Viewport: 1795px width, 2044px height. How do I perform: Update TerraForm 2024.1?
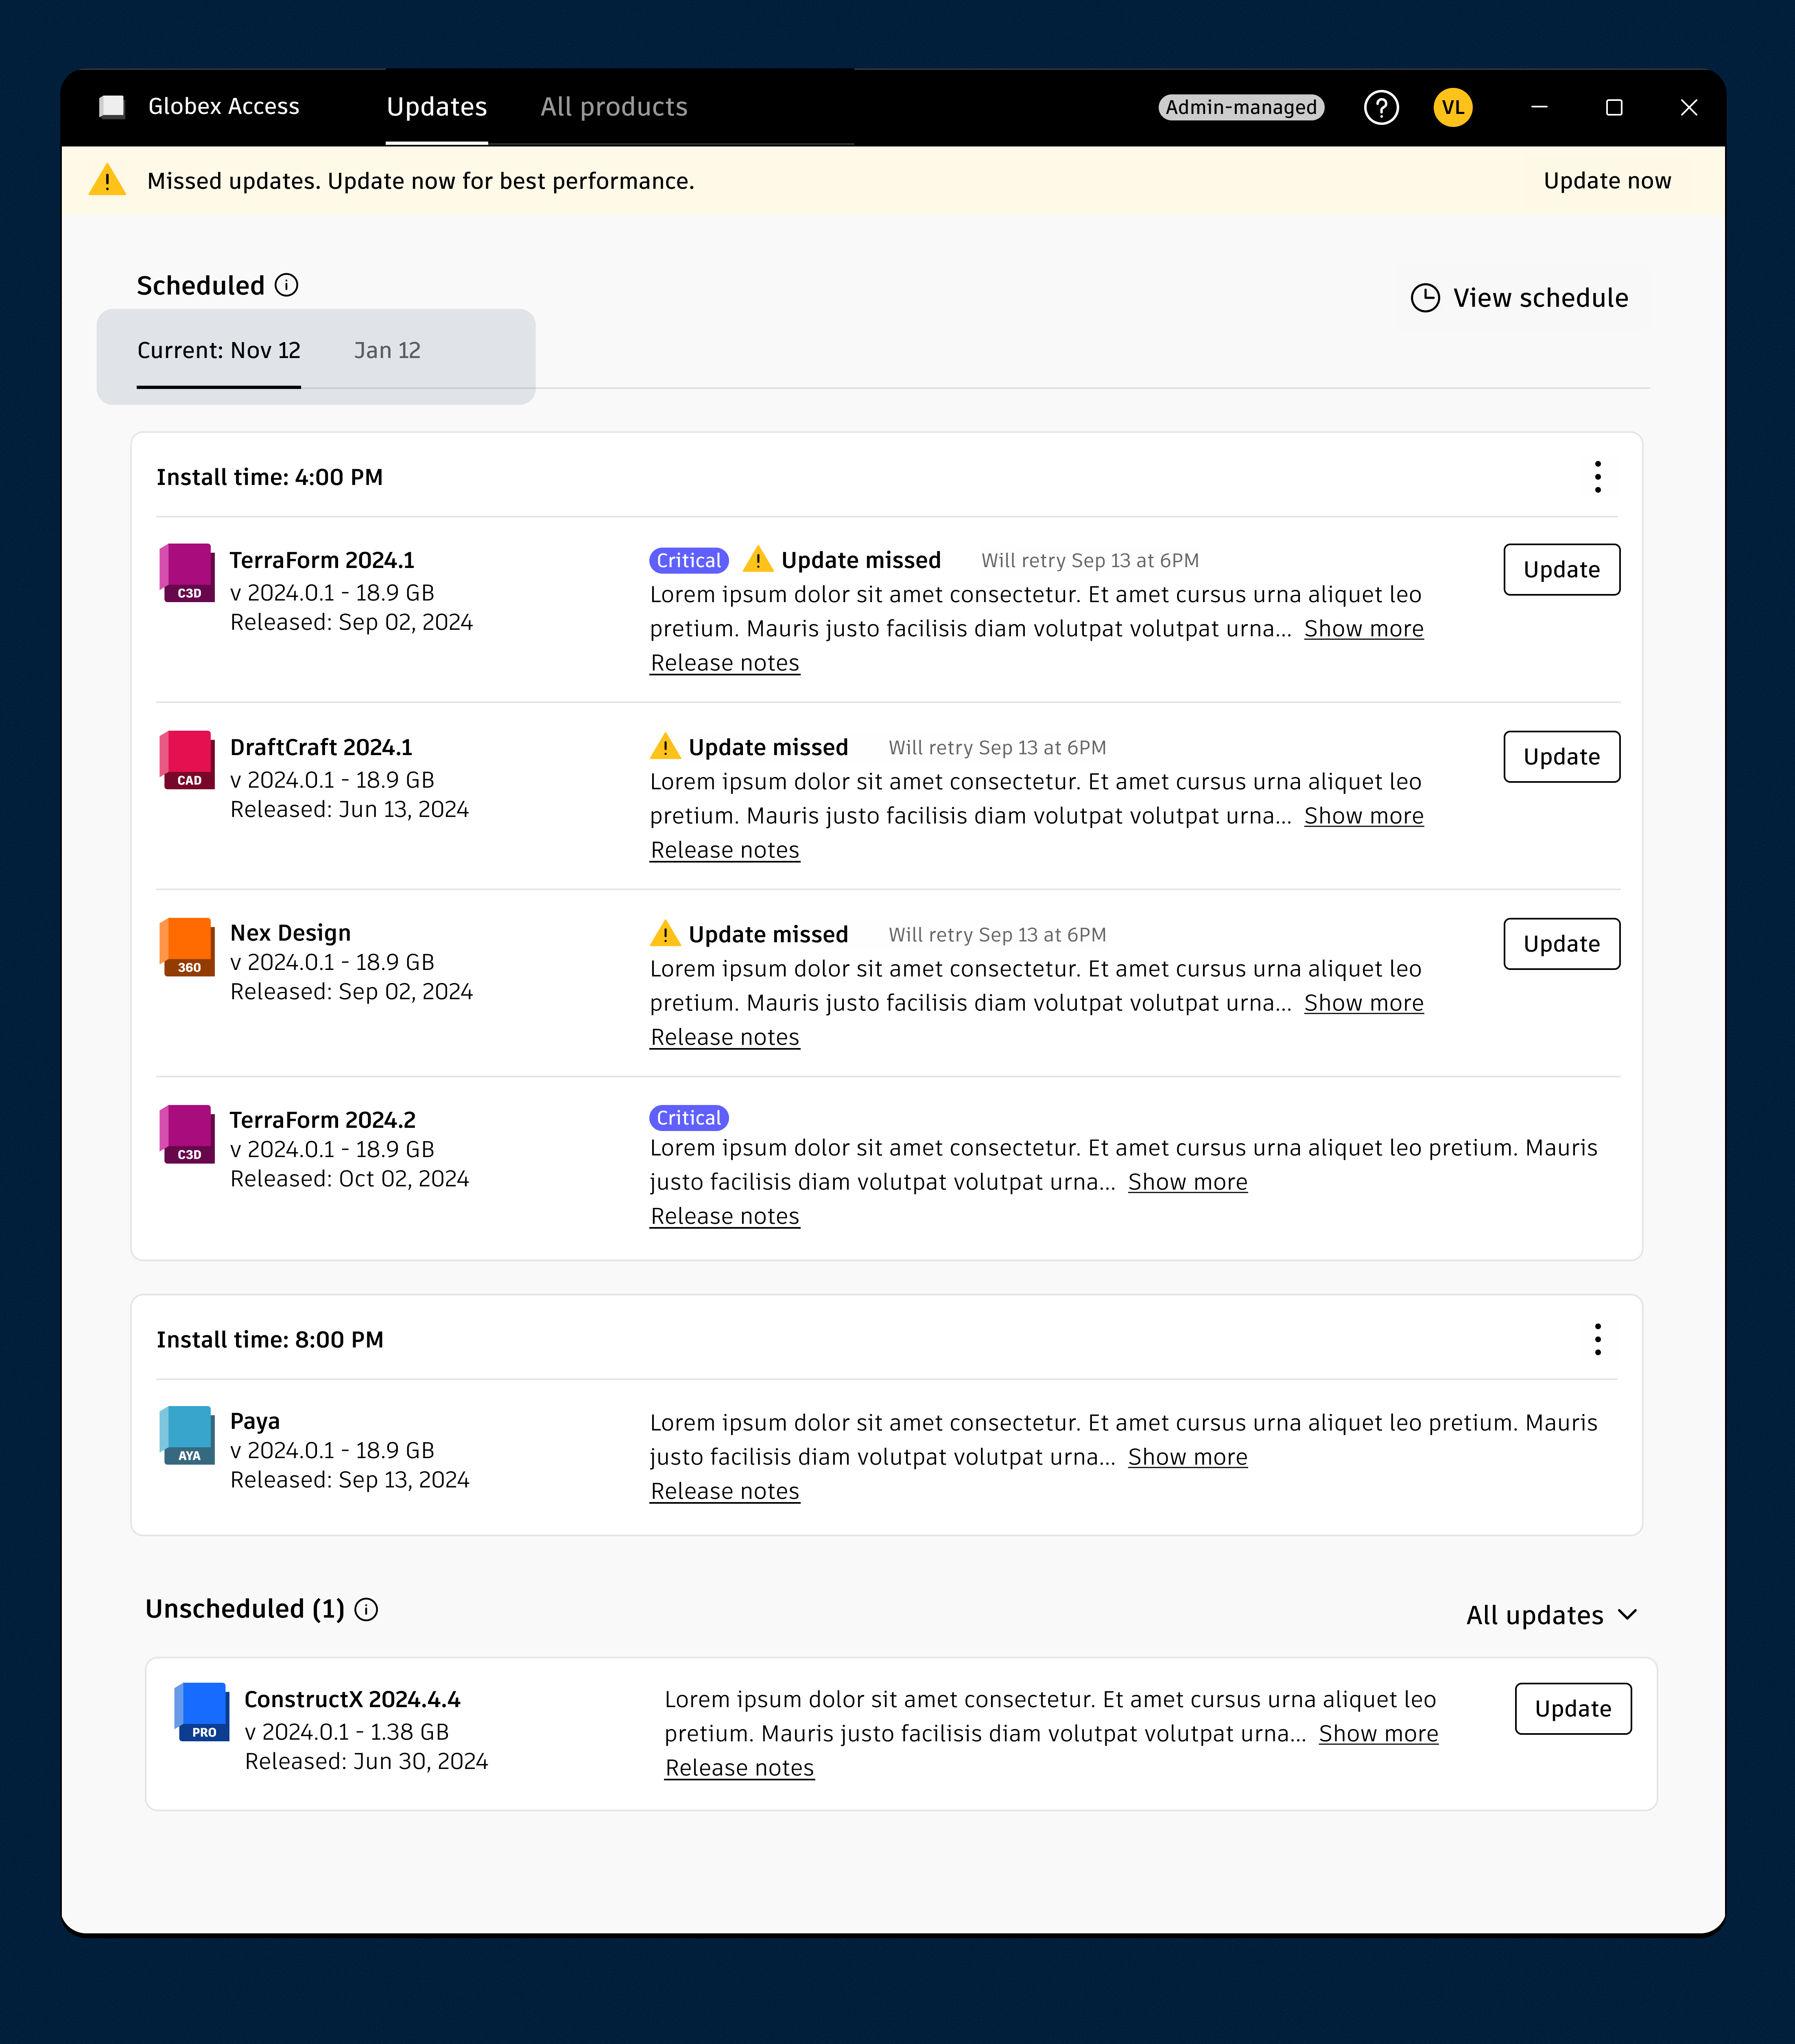click(x=1562, y=570)
